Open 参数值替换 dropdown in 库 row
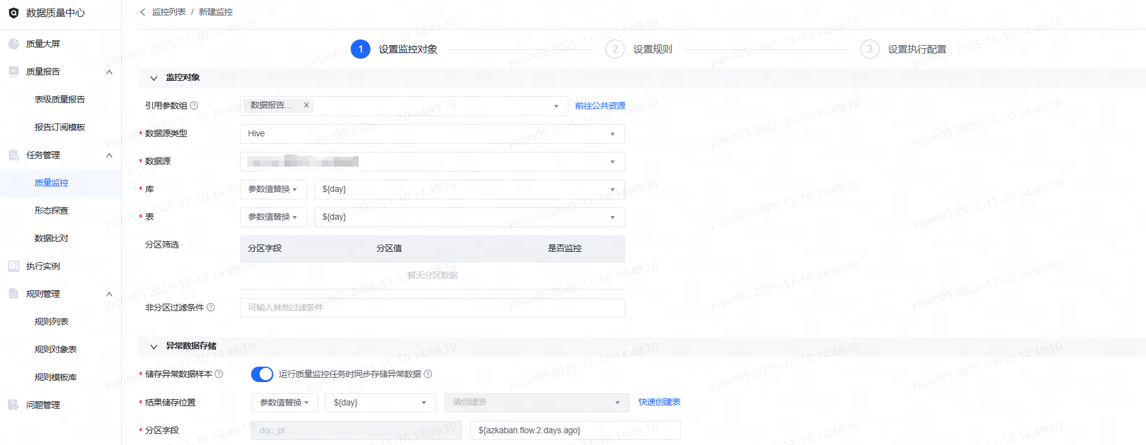This screenshot has width=1146, height=445. click(x=273, y=189)
